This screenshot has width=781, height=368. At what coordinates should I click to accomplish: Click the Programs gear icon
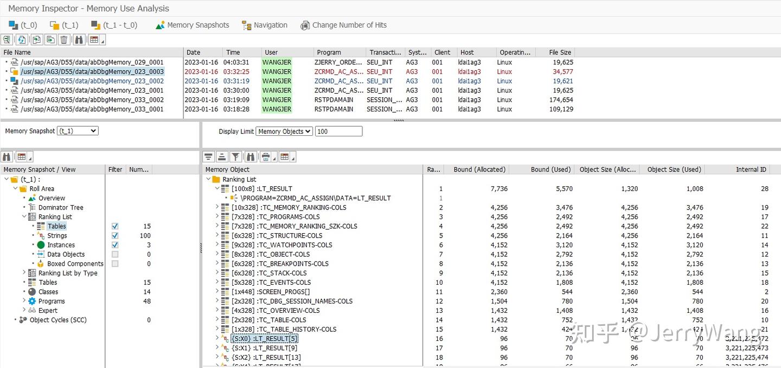[x=33, y=301]
